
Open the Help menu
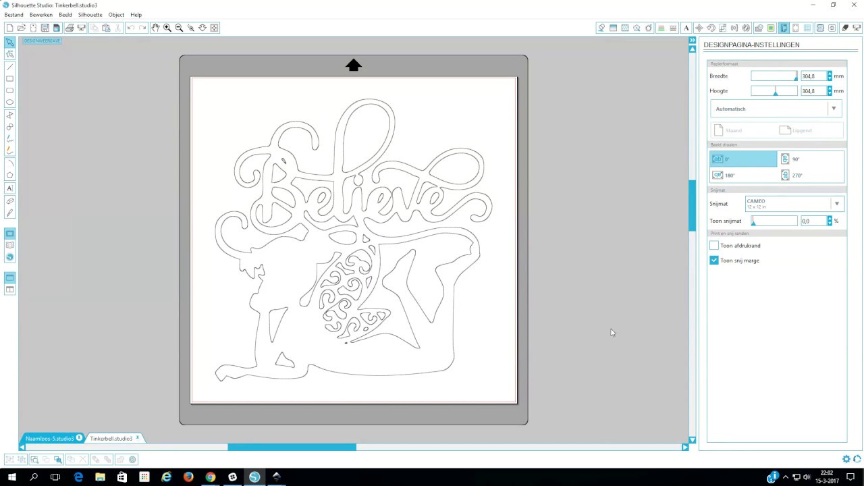136,15
